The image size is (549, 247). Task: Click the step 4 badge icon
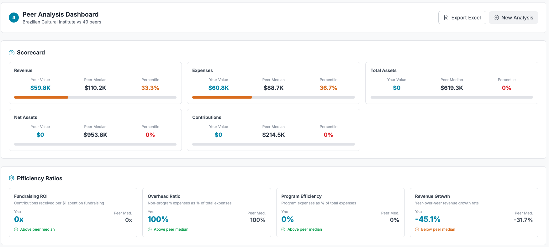13,18
